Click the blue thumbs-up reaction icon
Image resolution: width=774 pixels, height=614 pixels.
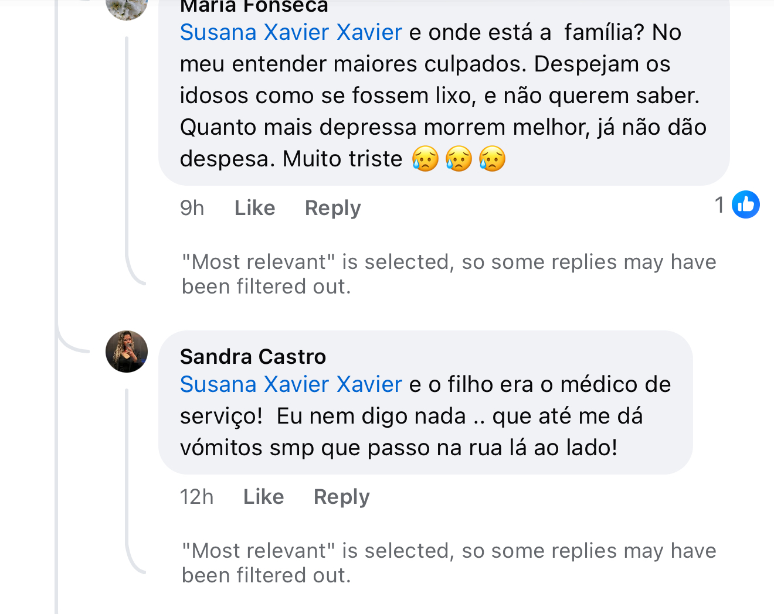pyautogui.click(x=746, y=204)
